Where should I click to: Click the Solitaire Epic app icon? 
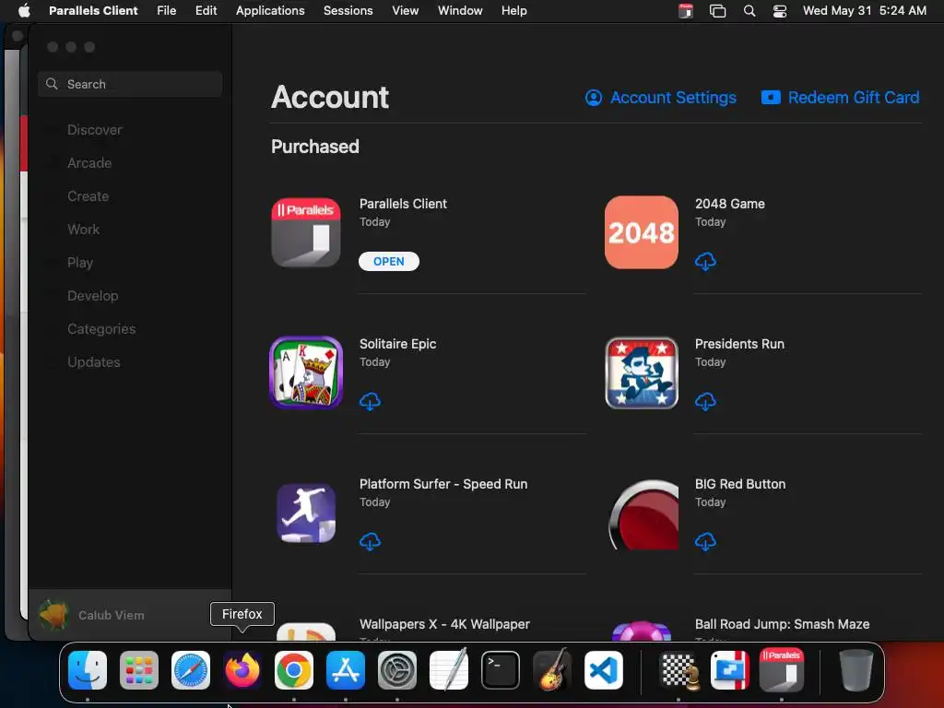306,372
